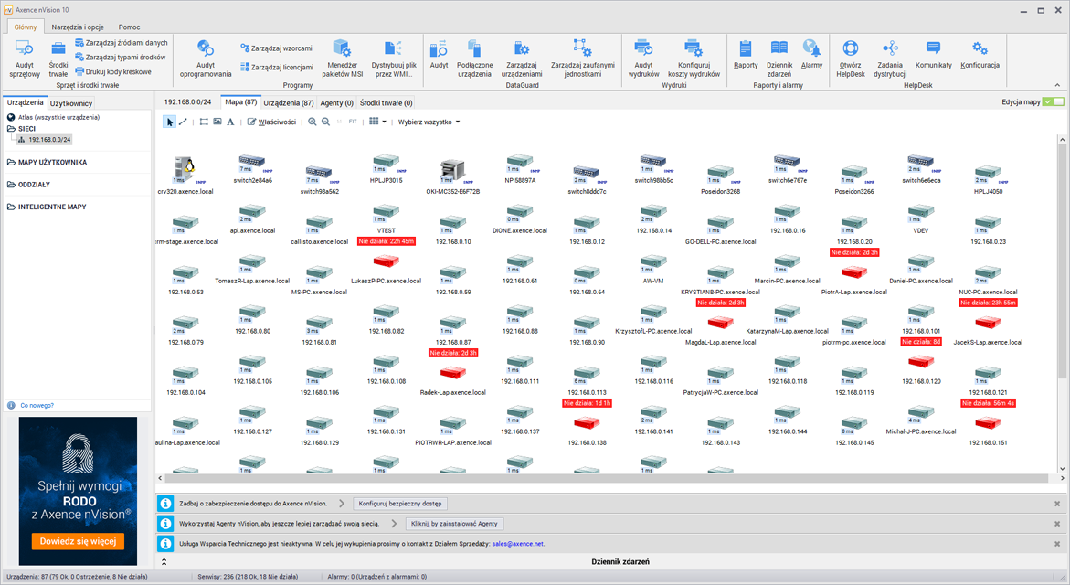Click Zarządzaj licencjami

[277, 67]
